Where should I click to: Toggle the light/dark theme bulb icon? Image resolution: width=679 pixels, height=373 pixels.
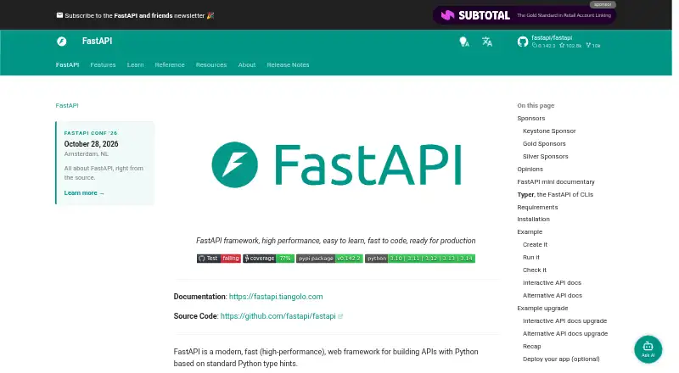point(463,42)
